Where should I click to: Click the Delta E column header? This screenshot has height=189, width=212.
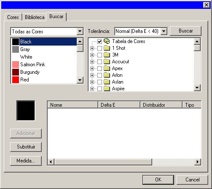(119, 105)
